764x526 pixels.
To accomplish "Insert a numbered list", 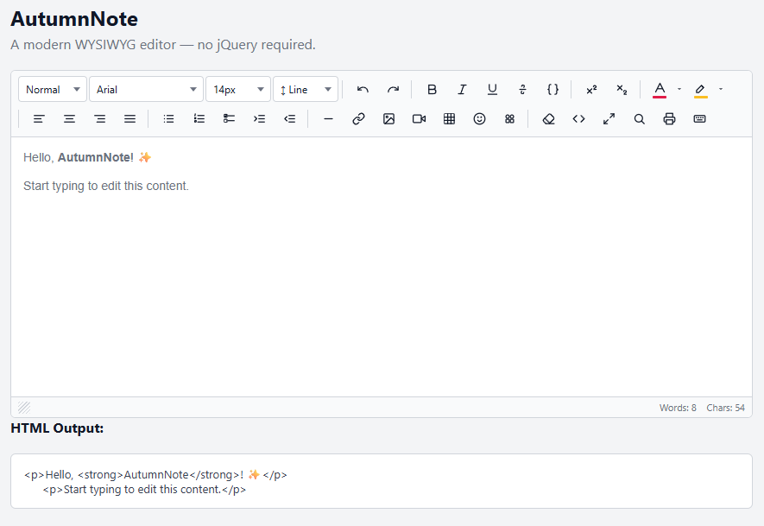I will (199, 119).
